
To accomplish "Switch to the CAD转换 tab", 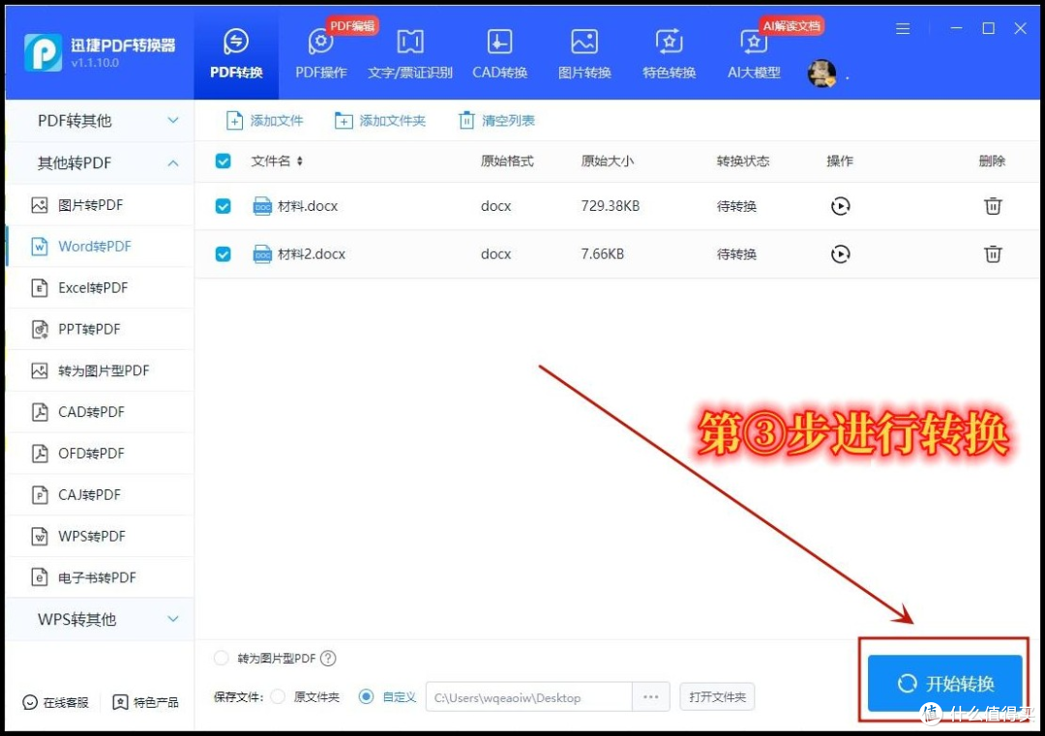I will pyautogui.click(x=500, y=54).
